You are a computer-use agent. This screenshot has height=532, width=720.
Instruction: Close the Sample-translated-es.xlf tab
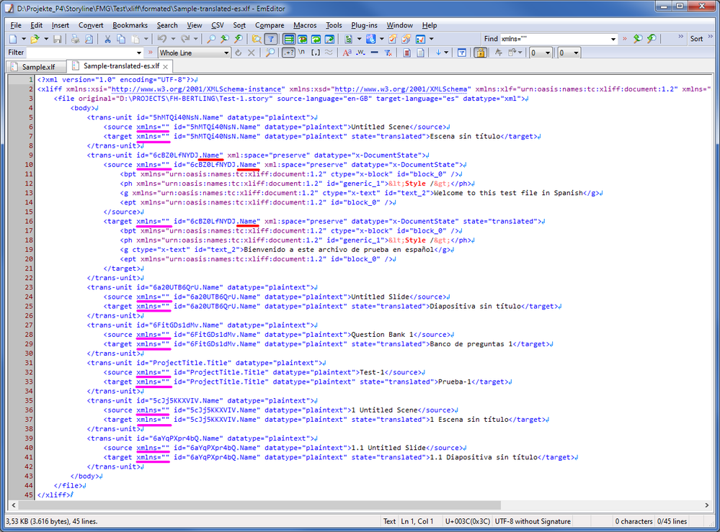(x=165, y=66)
